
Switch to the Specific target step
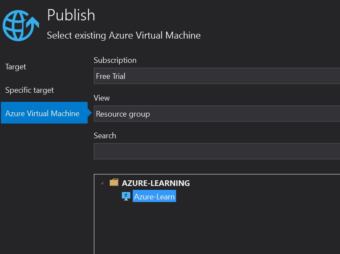29,90
